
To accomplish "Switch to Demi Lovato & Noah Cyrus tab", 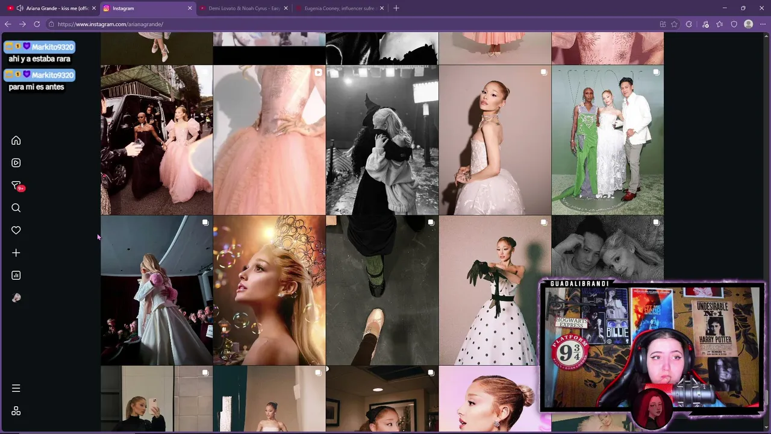I will click(x=243, y=8).
